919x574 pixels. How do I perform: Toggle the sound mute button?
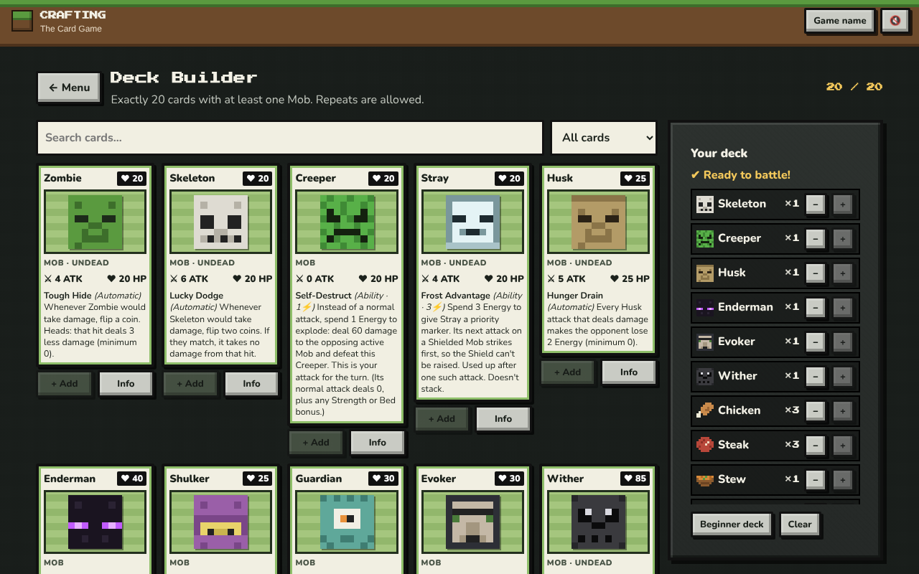coord(895,21)
